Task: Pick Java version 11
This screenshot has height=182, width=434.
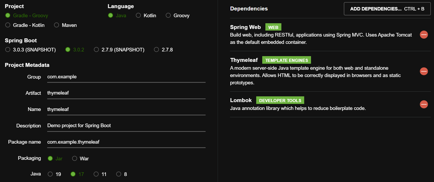Action: click(x=100, y=174)
